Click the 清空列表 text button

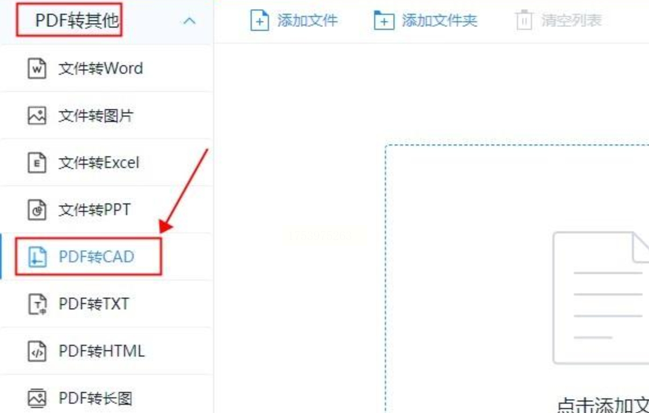tap(571, 21)
